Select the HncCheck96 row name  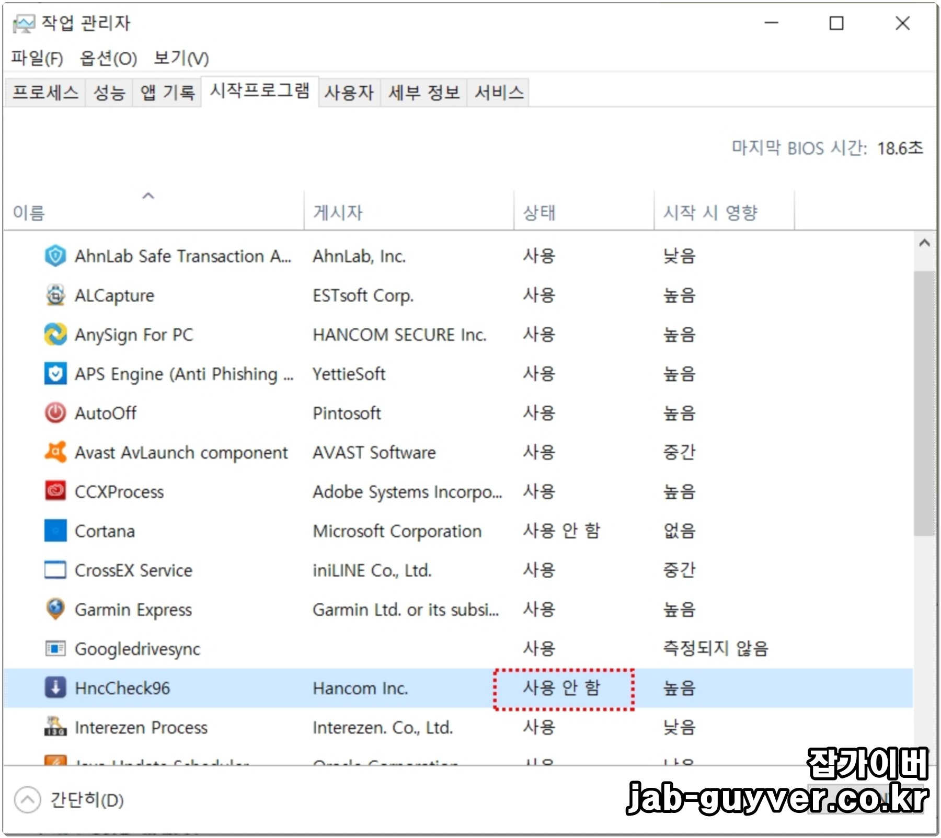tap(122, 688)
